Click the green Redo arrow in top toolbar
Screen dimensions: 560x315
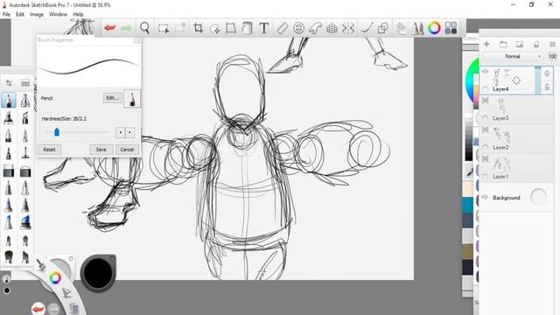tap(126, 28)
